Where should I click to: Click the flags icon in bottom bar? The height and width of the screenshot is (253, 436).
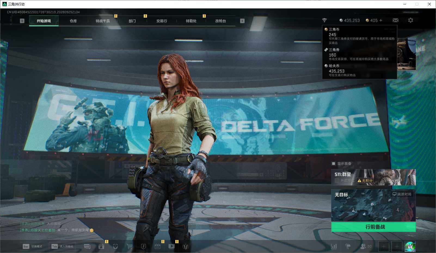click(x=348, y=246)
